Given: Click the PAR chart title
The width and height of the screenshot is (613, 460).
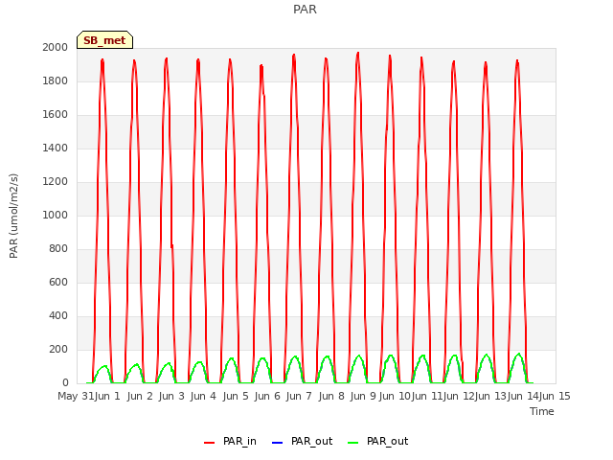Looking at the screenshot, I should pos(305,9).
